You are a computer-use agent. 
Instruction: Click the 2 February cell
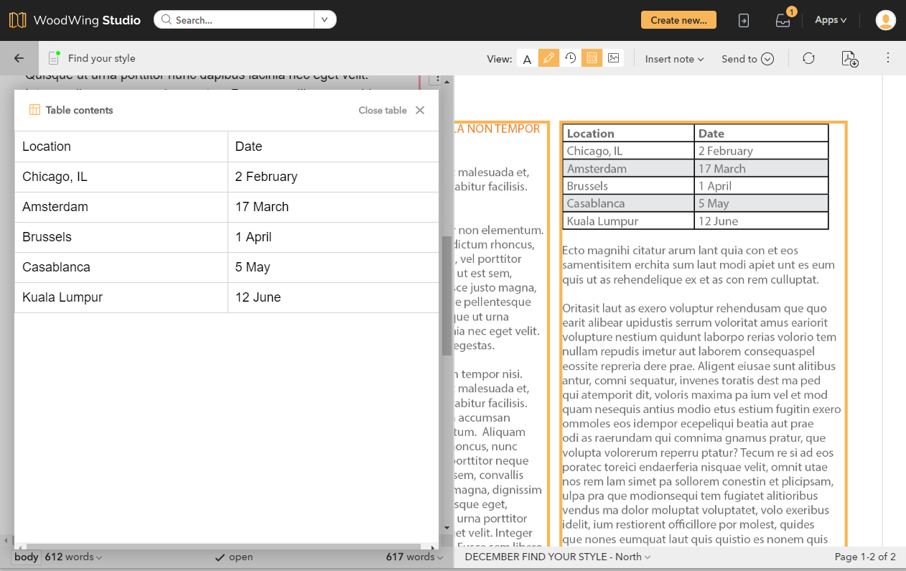click(x=333, y=177)
